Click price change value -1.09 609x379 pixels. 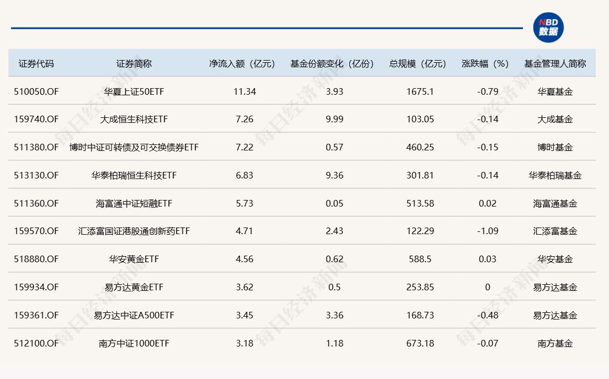[x=488, y=231]
